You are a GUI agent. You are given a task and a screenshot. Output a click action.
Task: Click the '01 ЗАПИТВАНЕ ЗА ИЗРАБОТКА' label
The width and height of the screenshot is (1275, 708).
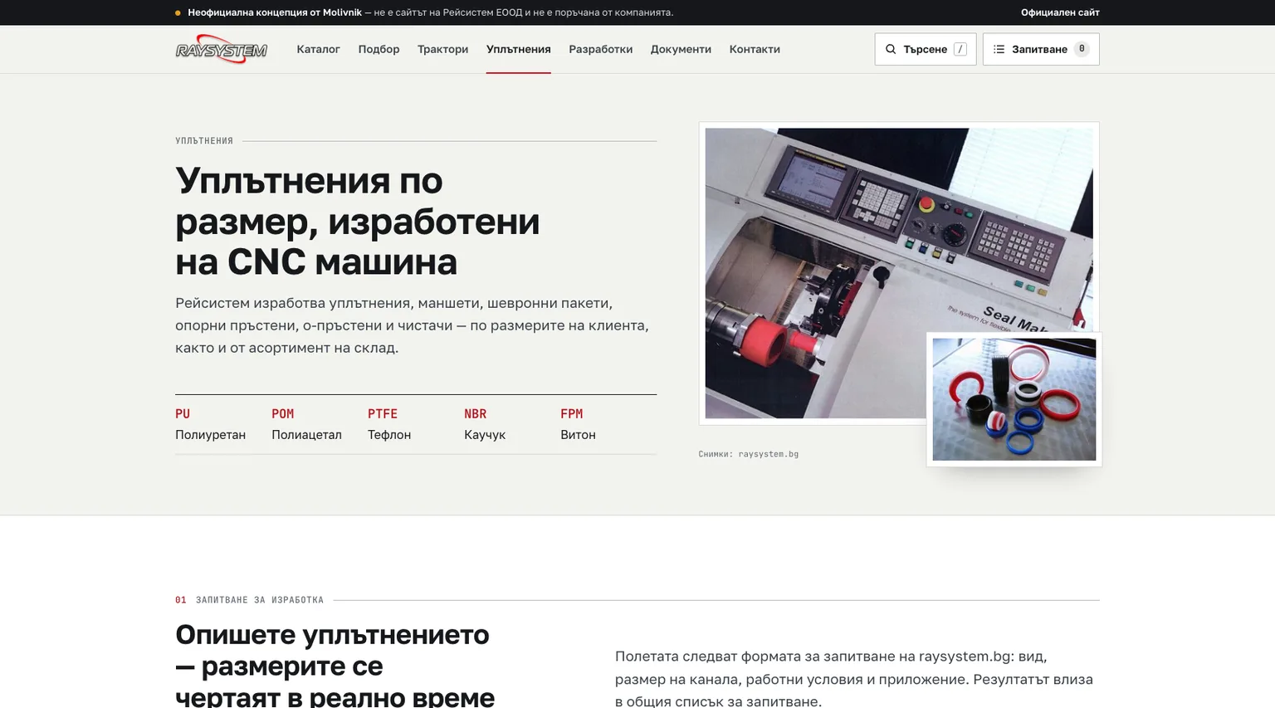coord(249,599)
